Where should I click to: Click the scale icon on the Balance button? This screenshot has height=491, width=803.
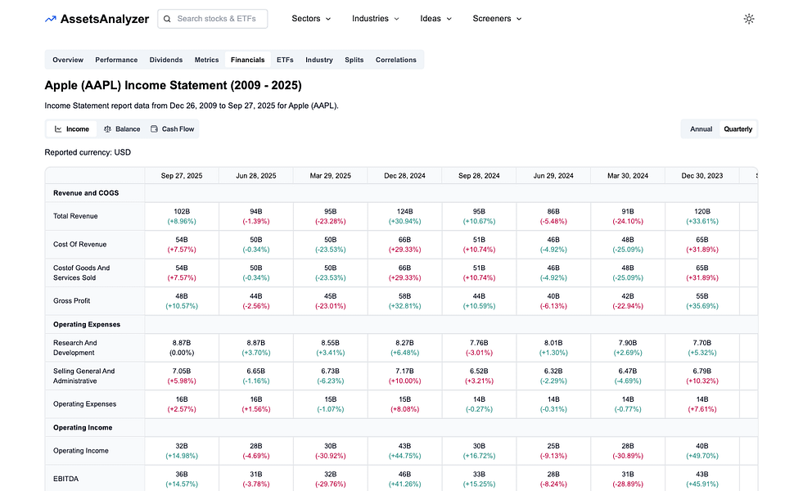[x=107, y=128]
